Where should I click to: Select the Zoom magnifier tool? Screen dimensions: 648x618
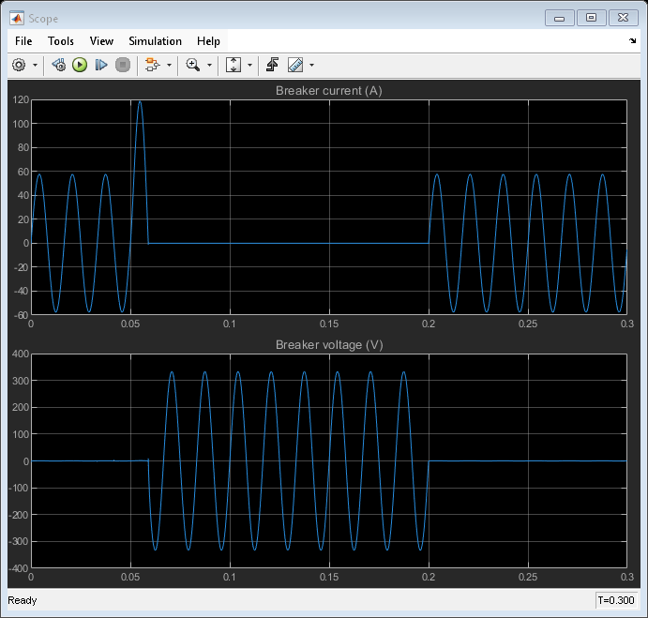[x=192, y=65]
